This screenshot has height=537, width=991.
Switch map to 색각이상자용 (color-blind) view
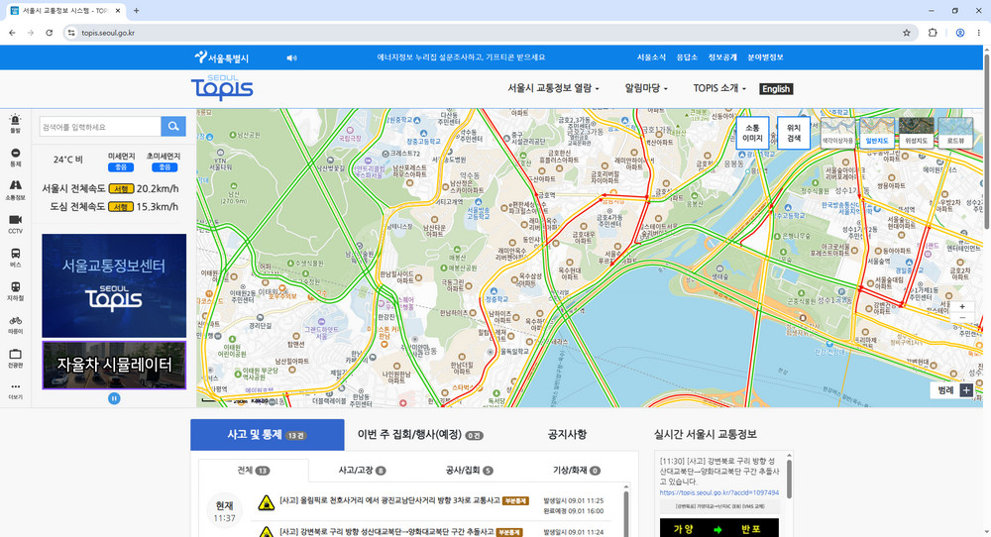click(837, 133)
